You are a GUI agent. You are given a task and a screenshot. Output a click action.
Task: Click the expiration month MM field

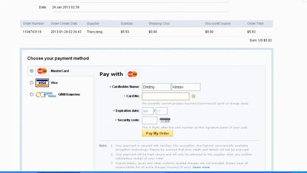point(148,111)
